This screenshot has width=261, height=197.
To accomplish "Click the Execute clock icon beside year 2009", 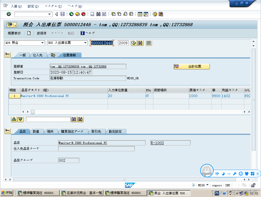I will coord(134,43).
